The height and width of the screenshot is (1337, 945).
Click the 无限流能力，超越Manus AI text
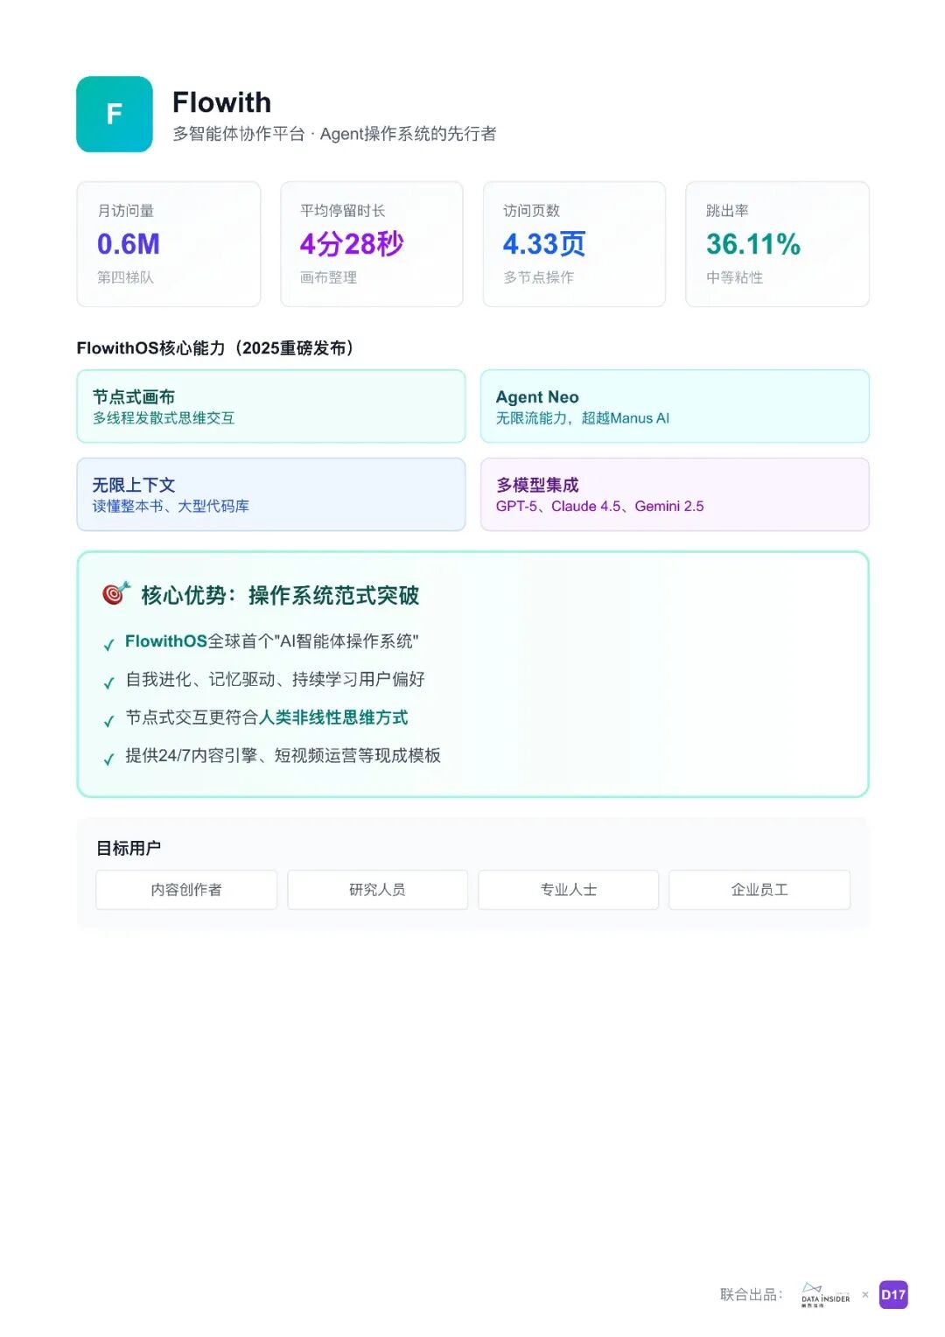583,418
